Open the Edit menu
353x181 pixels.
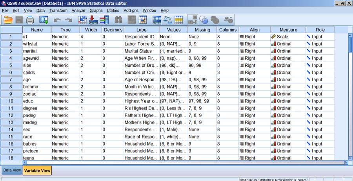(16, 11)
